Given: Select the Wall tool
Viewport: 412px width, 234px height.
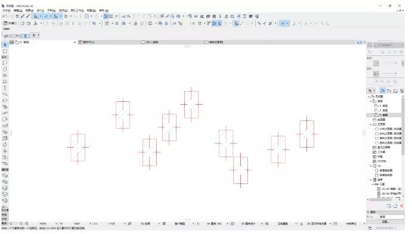Looking at the screenshot, I should (x=5, y=63).
